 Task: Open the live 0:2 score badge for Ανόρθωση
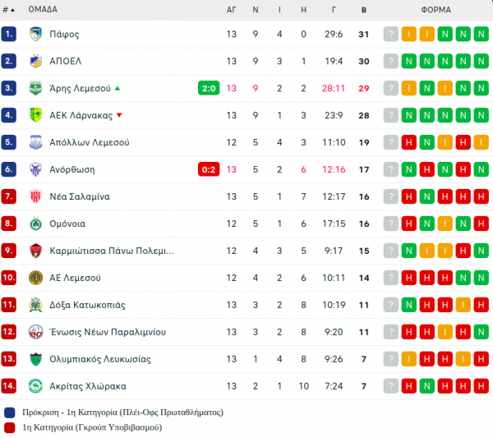(x=209, y=169)
